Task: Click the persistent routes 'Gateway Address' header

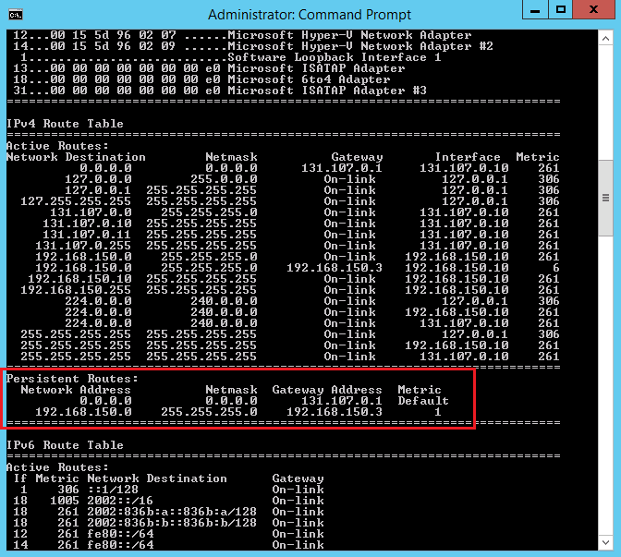Action: (327, 390)
